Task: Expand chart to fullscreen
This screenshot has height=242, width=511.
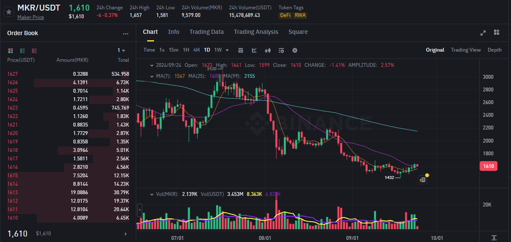Action: 483,33
